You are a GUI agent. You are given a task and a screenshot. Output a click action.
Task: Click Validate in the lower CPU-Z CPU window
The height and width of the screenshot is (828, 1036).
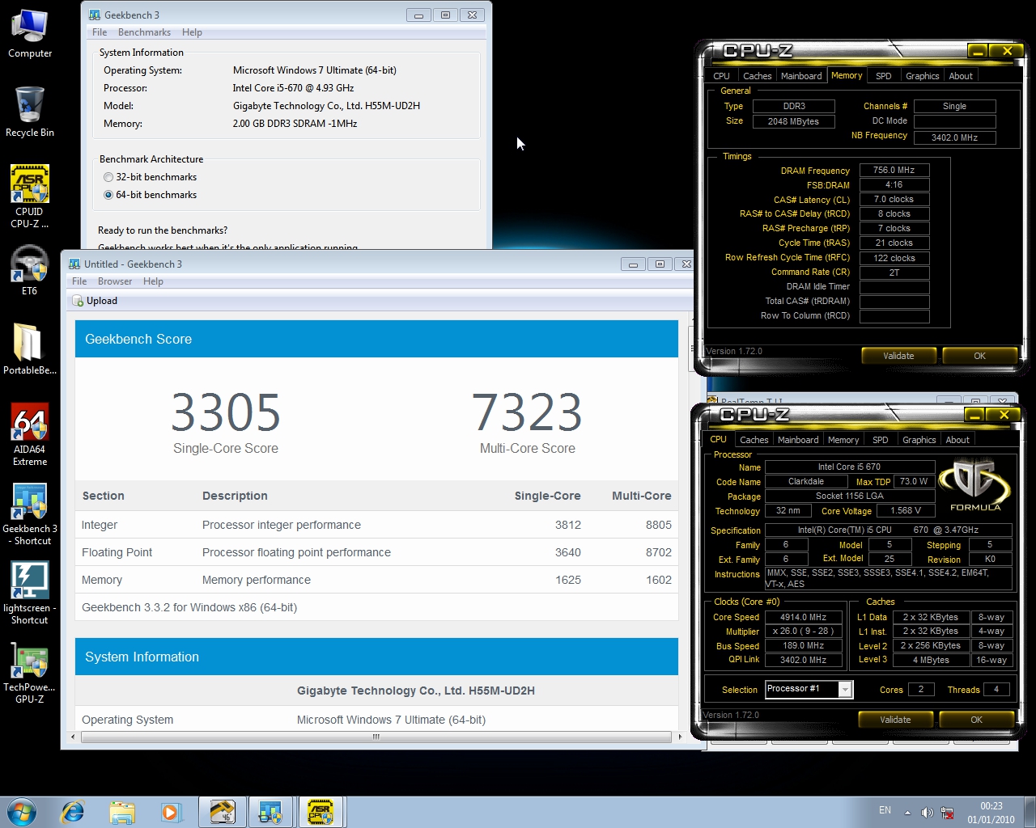pos(895,720)
